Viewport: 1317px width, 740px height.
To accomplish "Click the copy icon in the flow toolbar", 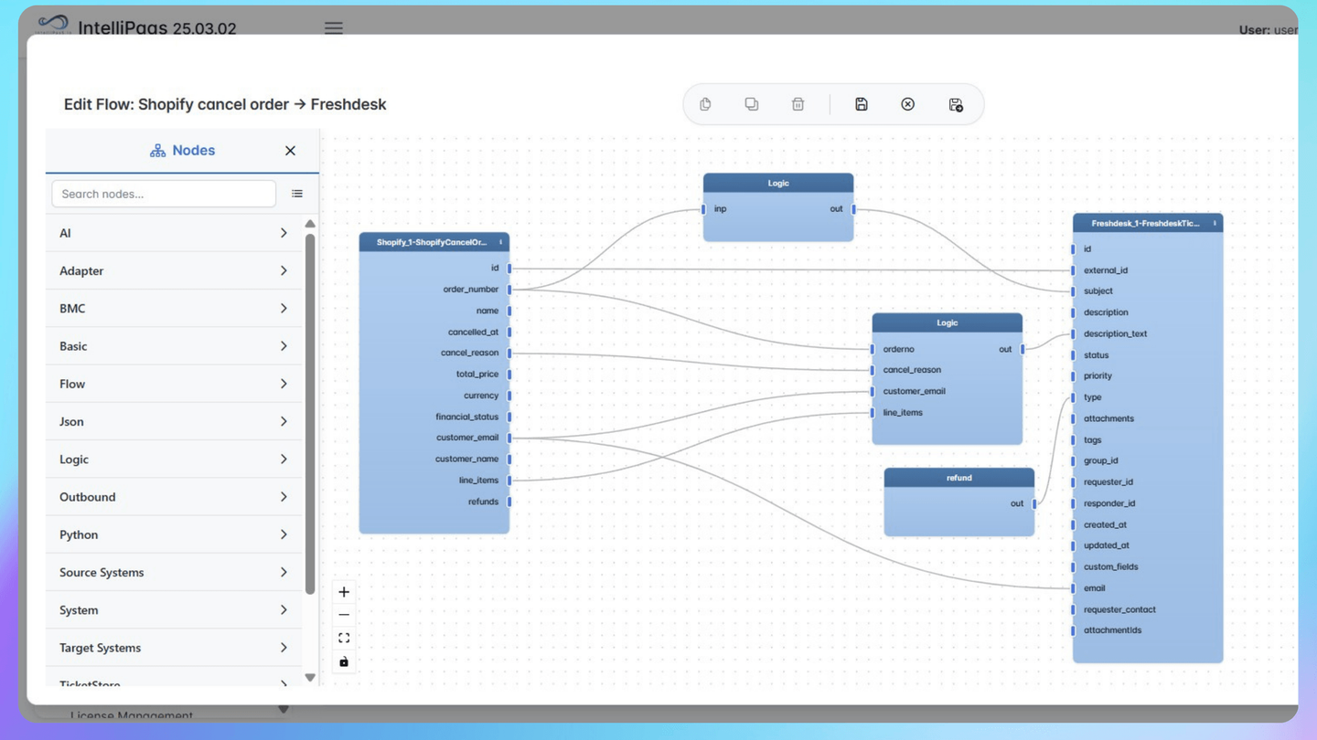I will tap(705, 104).
